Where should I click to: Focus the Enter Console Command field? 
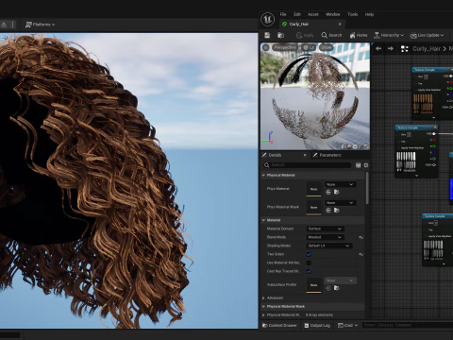pyautogui.click(x=408, y=325)
